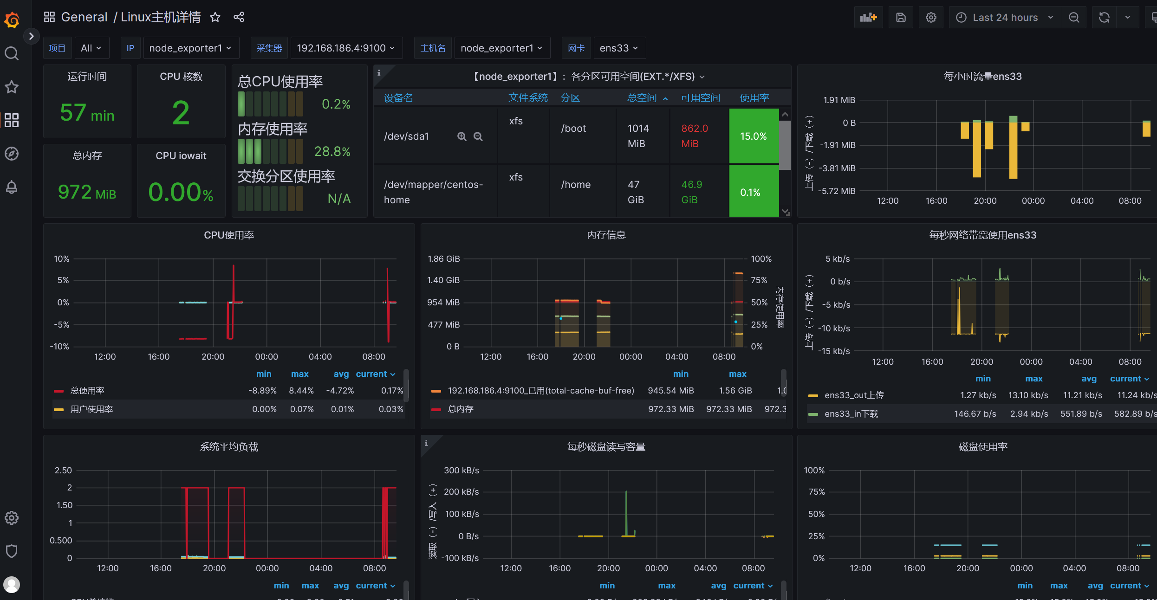
Task: Open dashboard settings gear
Action: (x=931, y=18)
